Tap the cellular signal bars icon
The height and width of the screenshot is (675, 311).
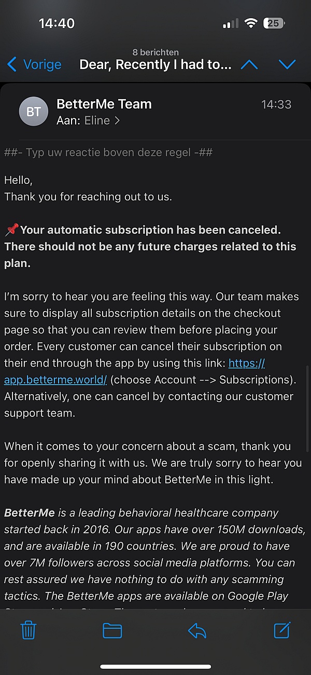[231, 23]
